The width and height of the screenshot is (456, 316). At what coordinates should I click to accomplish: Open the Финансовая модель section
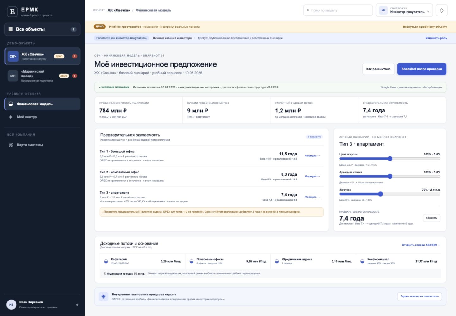pyautogui.click(x=42, y=104)
